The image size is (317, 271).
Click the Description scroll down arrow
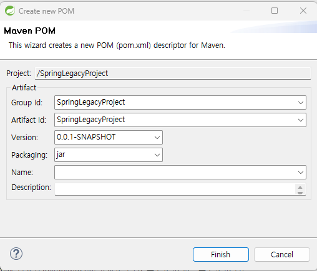(300, 193)
